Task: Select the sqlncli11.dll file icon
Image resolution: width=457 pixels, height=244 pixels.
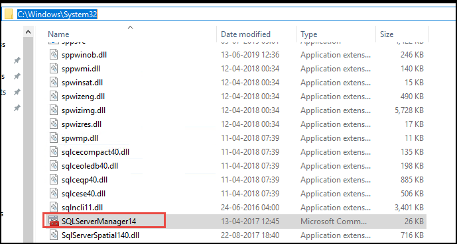Action: [x=54, y=208]
